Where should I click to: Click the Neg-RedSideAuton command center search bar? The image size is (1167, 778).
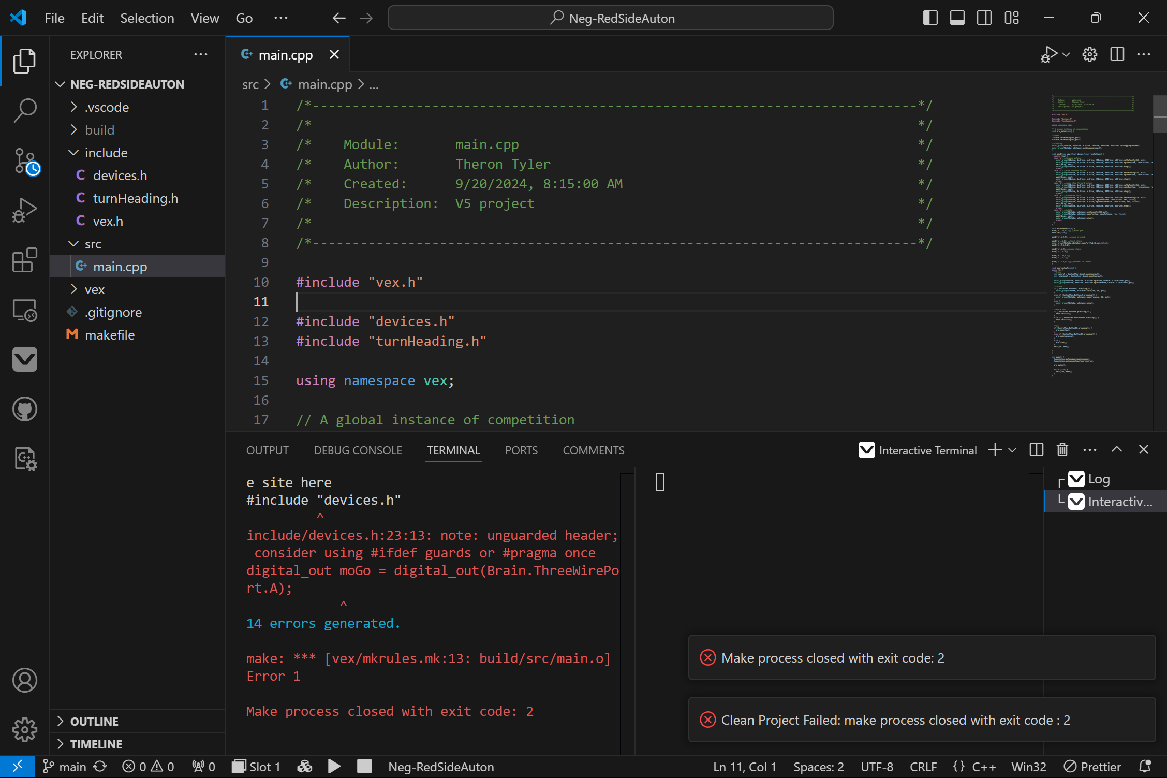click(x=610, y=18)
